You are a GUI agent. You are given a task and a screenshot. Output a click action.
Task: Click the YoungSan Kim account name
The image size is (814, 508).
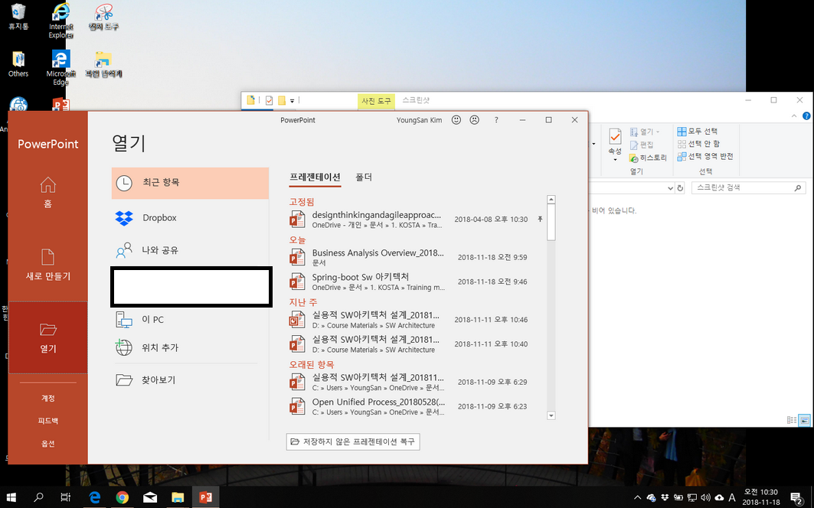[x=420, y=120]
